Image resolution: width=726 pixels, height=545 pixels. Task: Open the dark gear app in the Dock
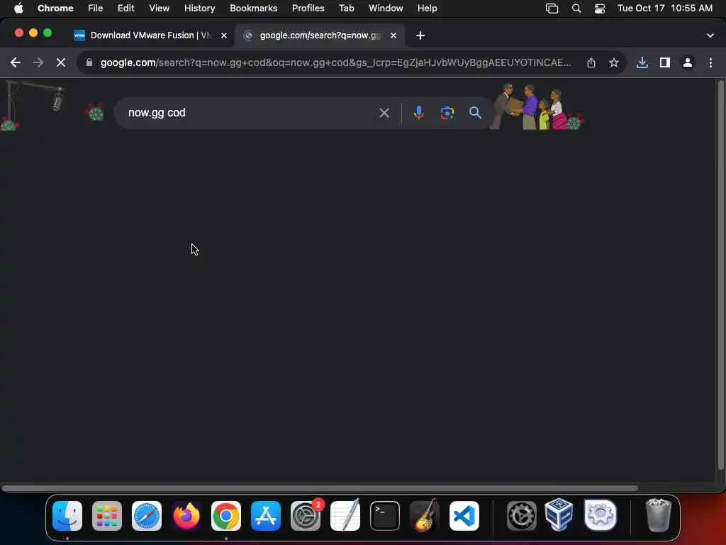point(521,516)
